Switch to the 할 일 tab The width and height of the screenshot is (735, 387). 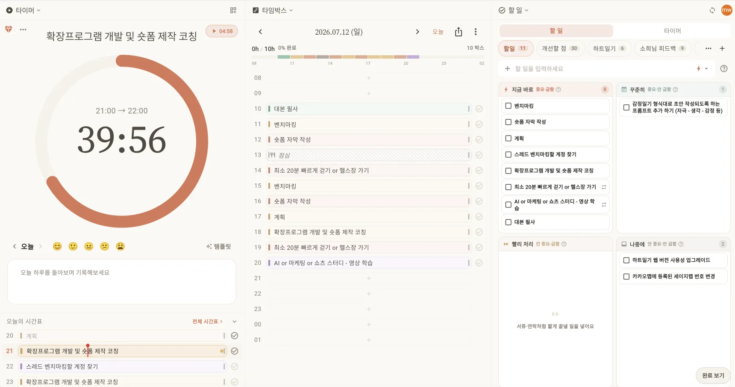point(556,31)
